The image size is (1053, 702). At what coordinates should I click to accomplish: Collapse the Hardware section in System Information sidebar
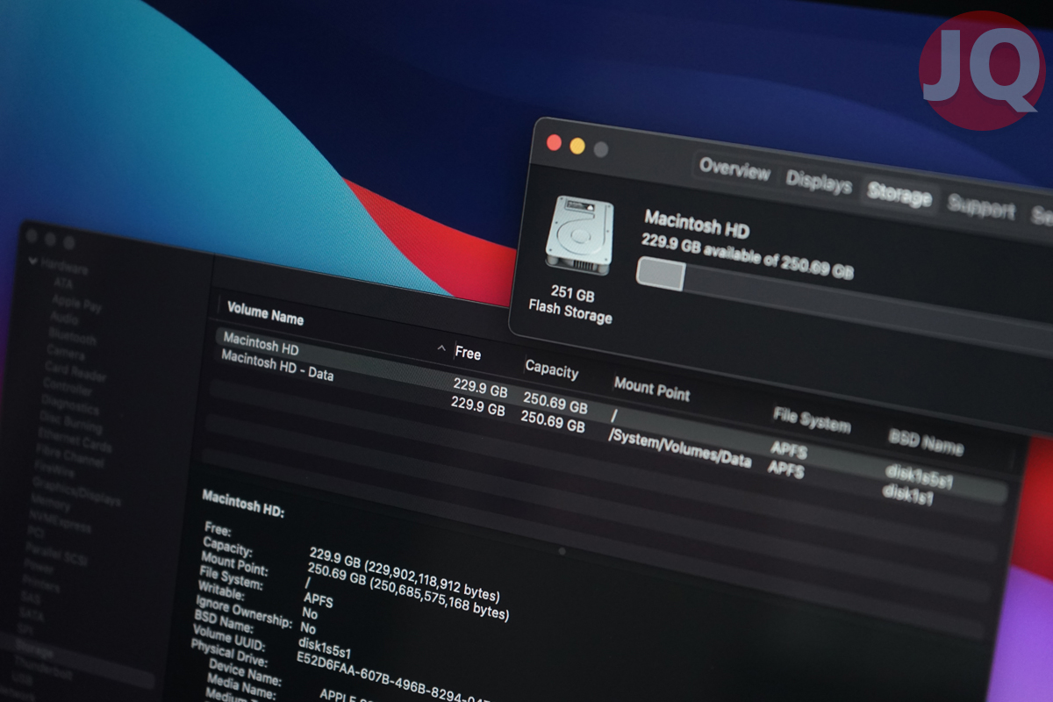pyautogui.click(x=33, y=261)
